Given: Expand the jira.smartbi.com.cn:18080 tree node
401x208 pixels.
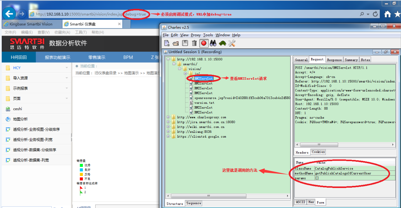Looking at the screenshot, I should (x=168, y=122).
